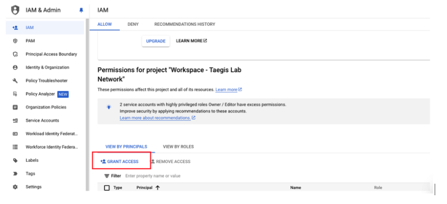Screen dimensions: 447x204
Task: Switch to the DENY tab
Action: coord(133,24)
